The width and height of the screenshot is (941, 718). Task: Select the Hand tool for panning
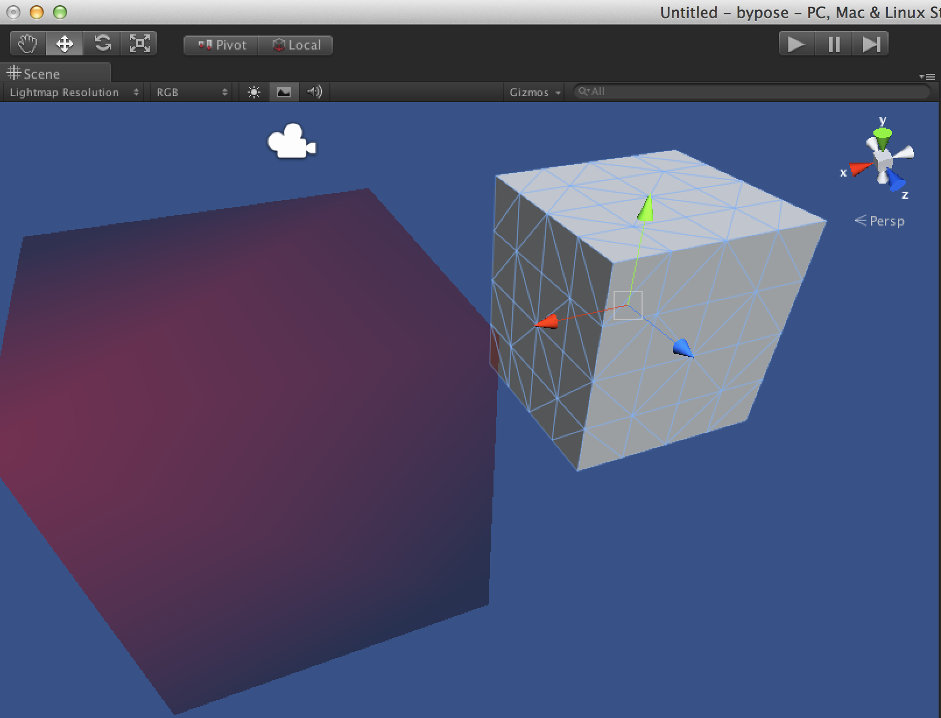(x=26, y=43)
